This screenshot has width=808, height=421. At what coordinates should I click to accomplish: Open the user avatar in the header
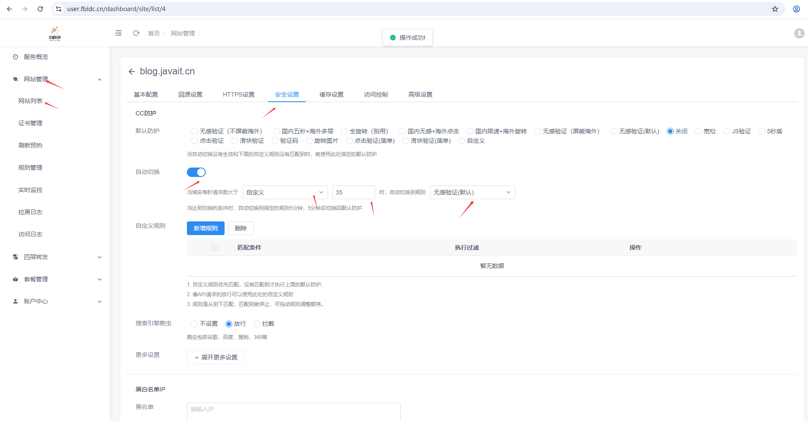click(x=799, y=33)
